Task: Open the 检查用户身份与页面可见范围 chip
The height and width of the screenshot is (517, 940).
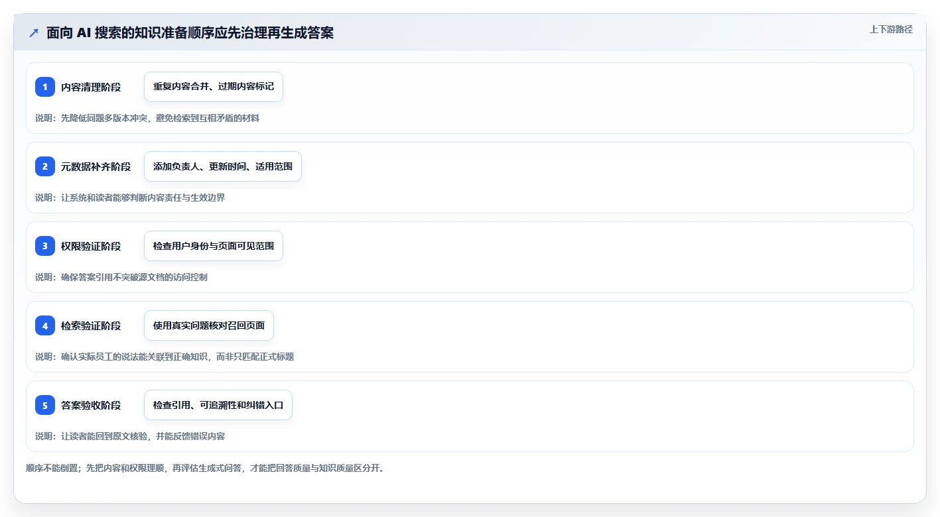Action: click(x=214, y=246)
